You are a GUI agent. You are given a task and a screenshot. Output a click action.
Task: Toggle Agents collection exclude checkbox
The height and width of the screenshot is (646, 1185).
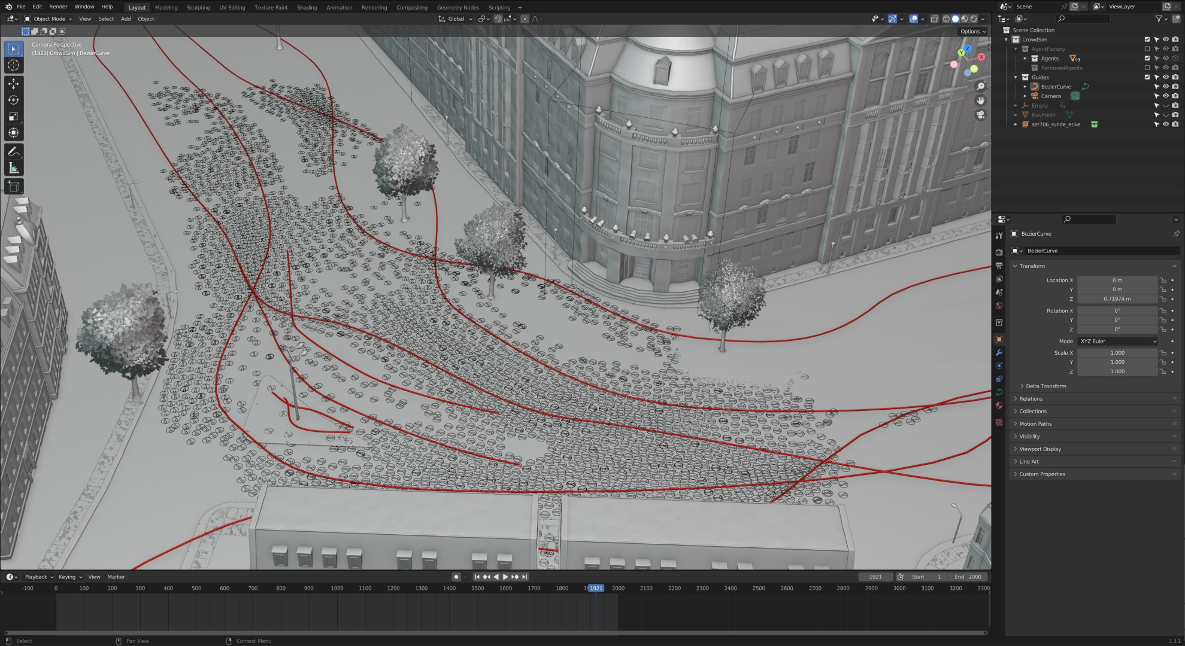click(1147, 59)
